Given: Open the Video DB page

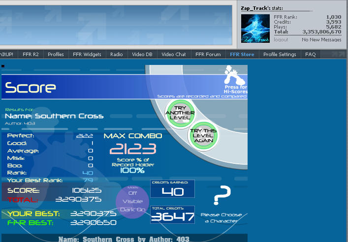Looking at the screenshot, I should pos(142,54).
